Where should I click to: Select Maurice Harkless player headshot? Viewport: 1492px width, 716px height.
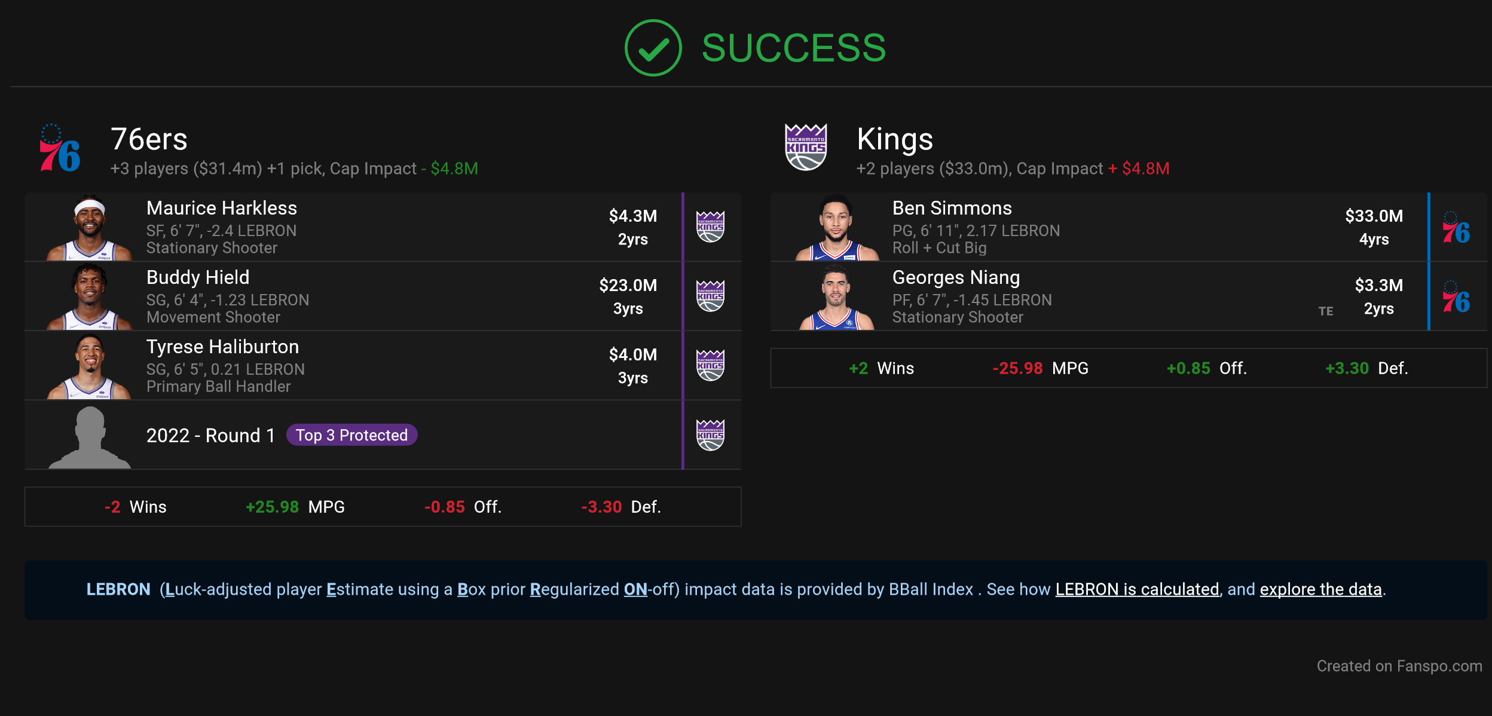90,228
